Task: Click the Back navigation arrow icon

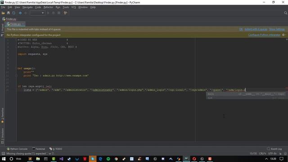Action: pos(20,13)
